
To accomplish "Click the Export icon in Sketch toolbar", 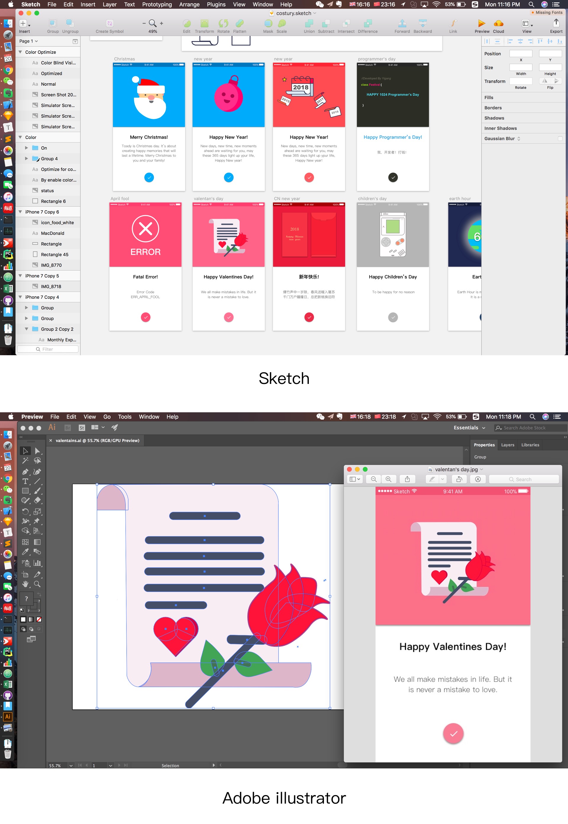I will click(556, 23).
